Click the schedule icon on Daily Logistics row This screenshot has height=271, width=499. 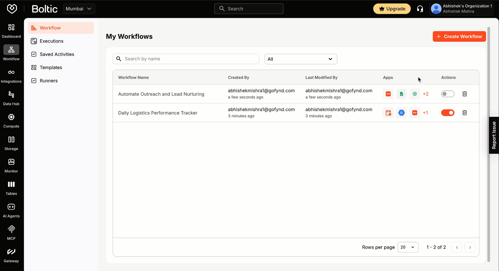[388, 113]
